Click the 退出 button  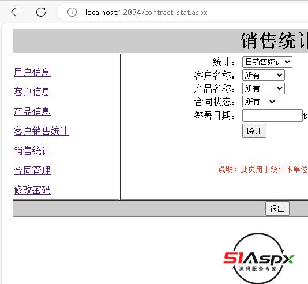click(x=277, y=209)
